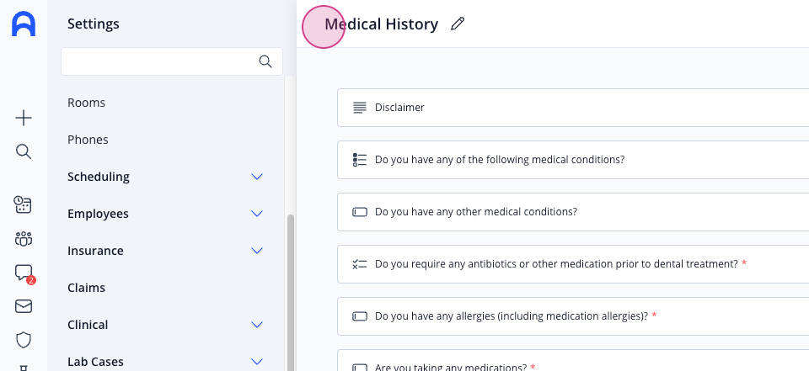
Task: Click the app logo icon
Action: tap(24, 24)
